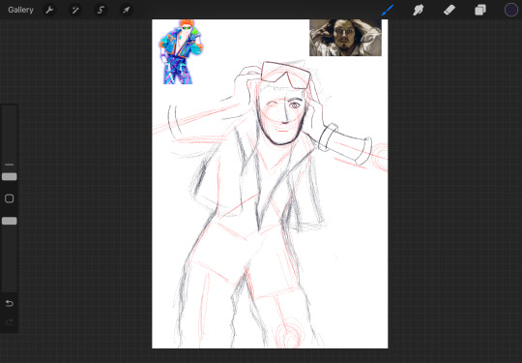This screenshot has width=522, height=363.
Task: Click the Redo arrow in sidebar
Action: click(x=10, y=322)
